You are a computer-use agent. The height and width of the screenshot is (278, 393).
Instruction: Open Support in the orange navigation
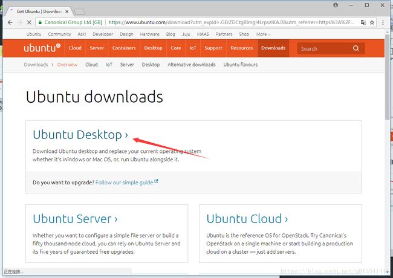coord(213,48)
